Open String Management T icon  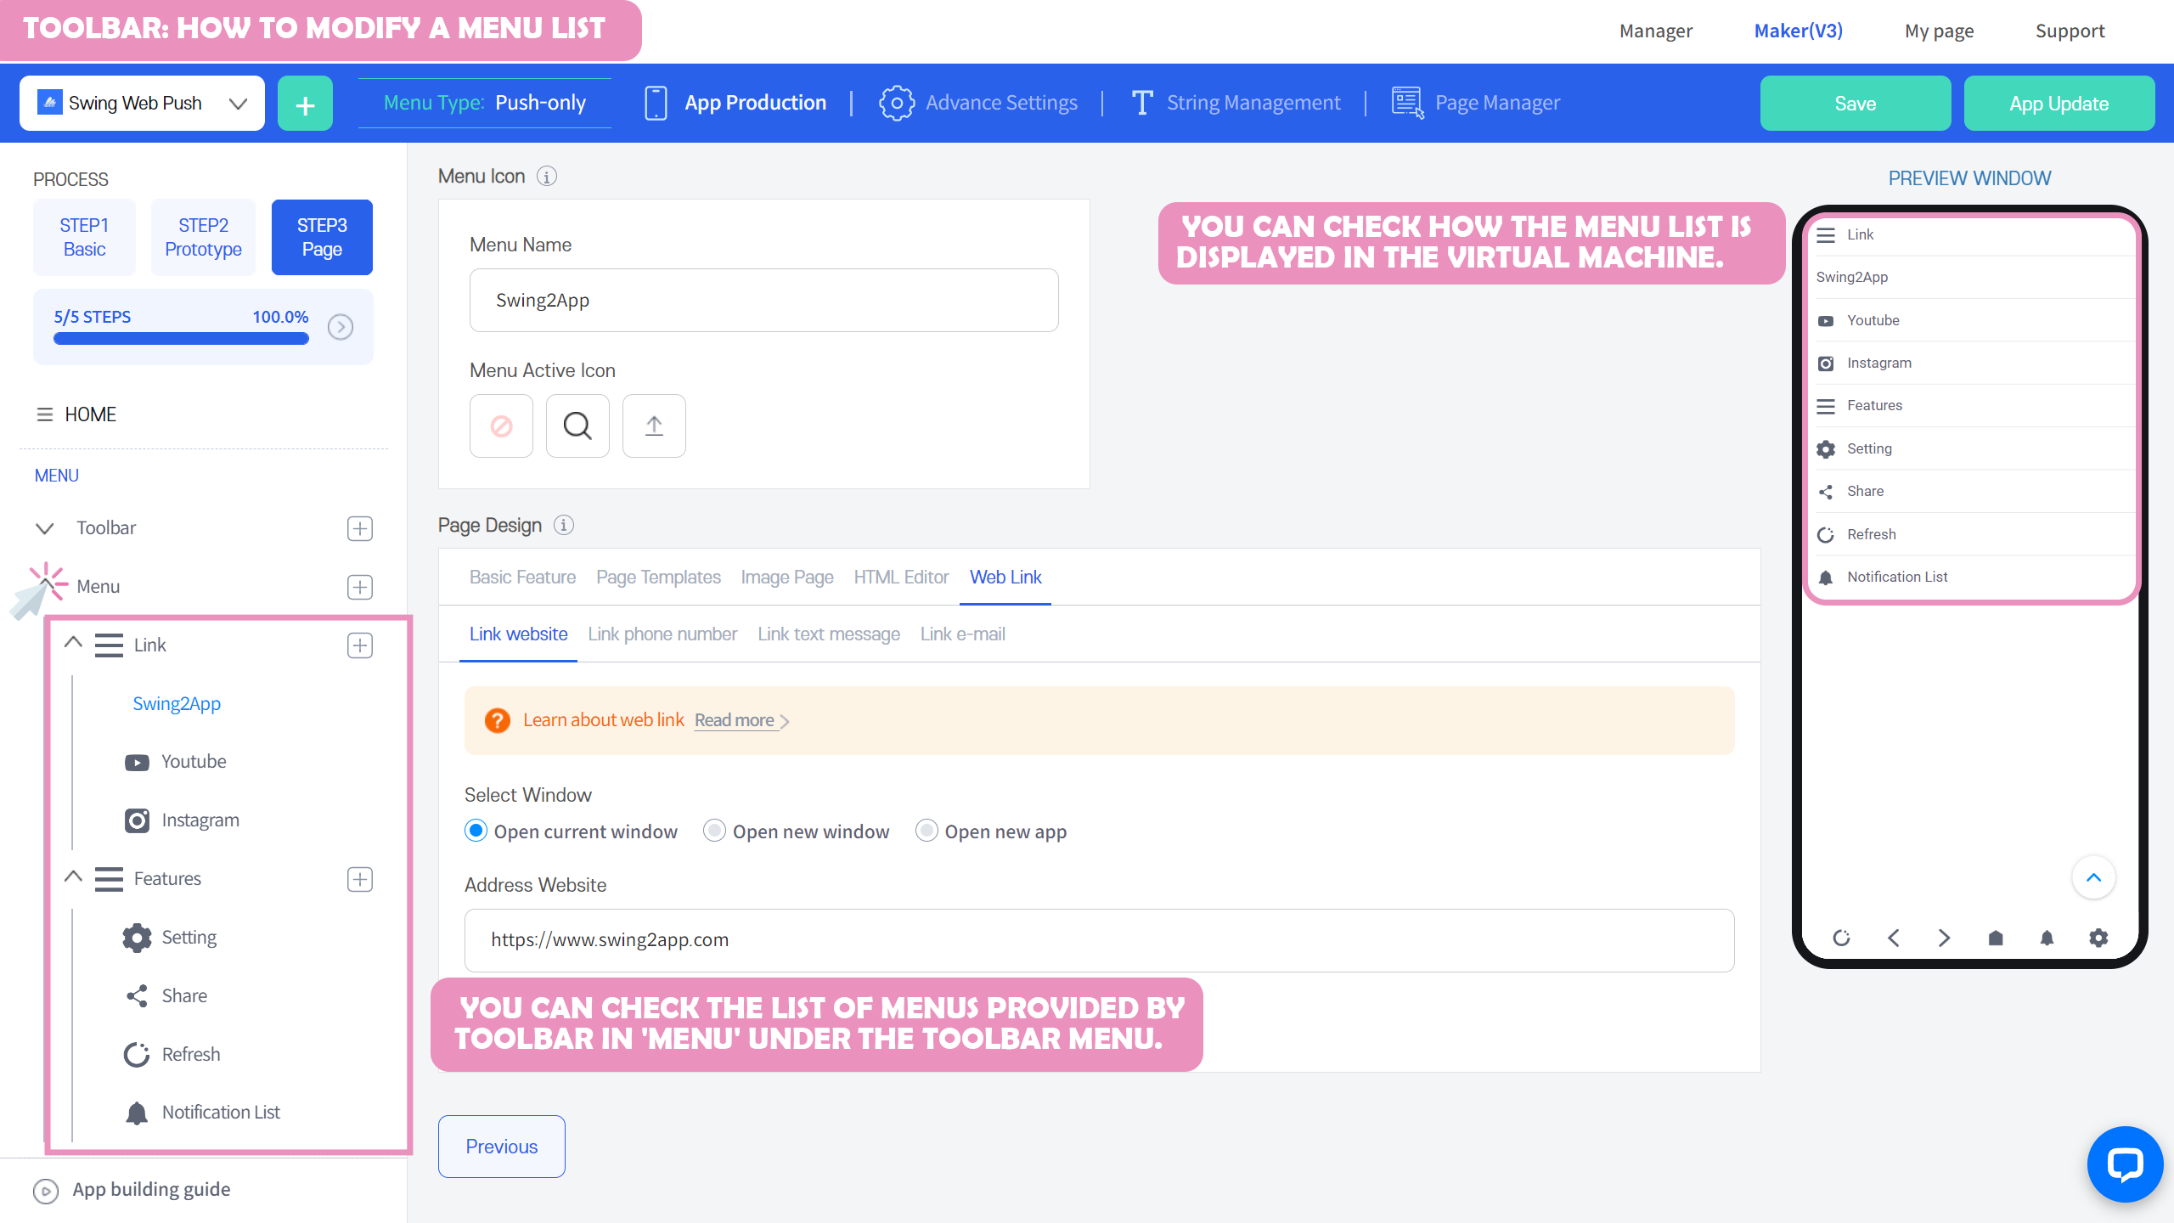coord(1142,104)
